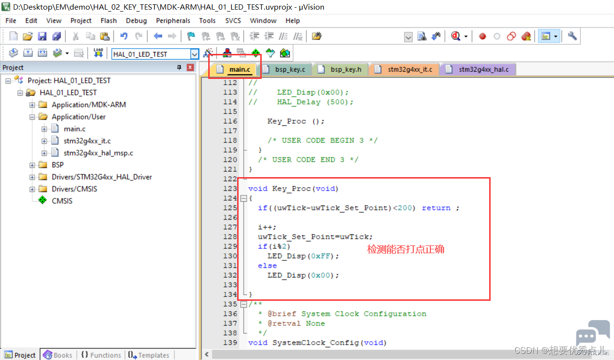Click the Download to flash LOAD icon

pos(98,53)
